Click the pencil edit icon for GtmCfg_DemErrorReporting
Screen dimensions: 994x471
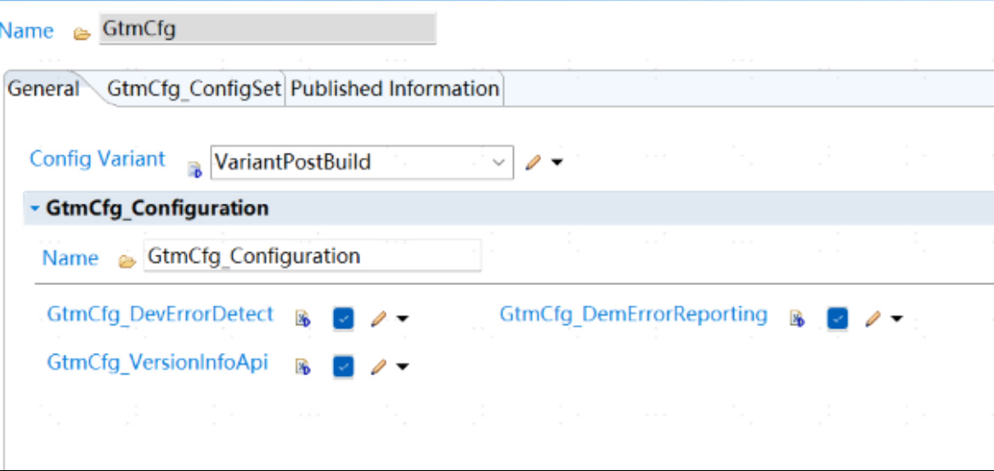873,318
